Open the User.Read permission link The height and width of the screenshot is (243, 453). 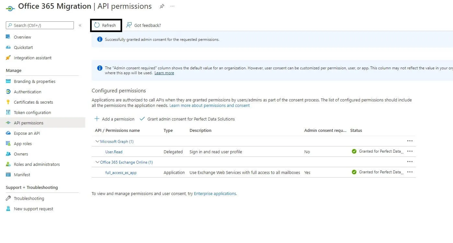point(114,152)
